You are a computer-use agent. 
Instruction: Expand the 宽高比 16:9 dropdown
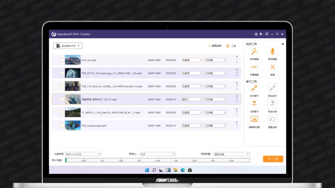[157, 154]
